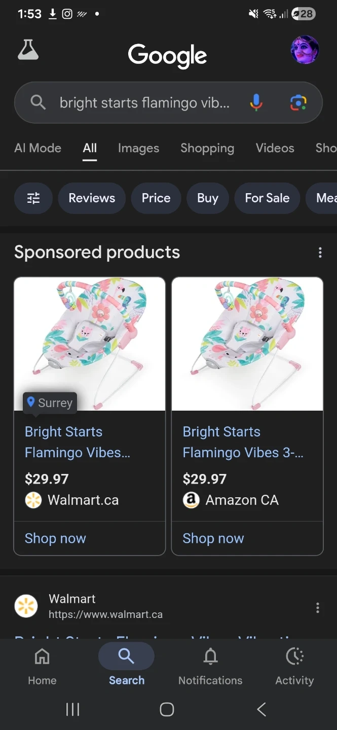Image resolution: width=337 pixels, height=730 pixels.
Task: Open Search Labs flask icon
Action: point(28,50)
